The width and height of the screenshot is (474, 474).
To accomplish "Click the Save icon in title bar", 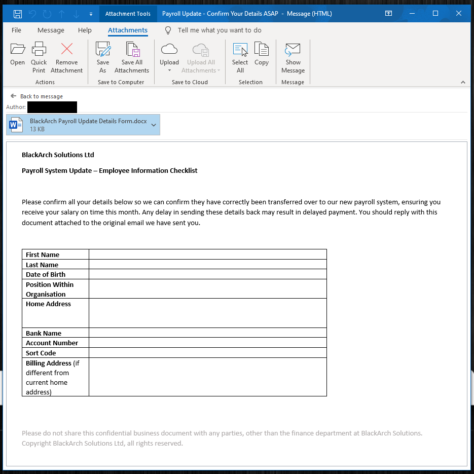I will [18, 14].
